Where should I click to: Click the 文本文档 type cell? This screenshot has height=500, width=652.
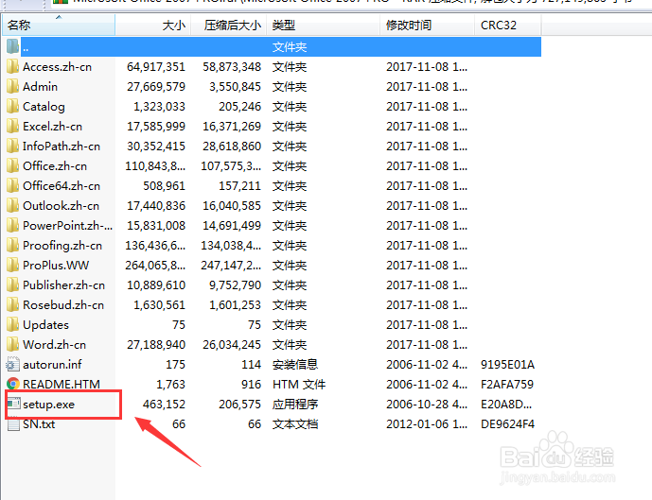tap(295, 424)
